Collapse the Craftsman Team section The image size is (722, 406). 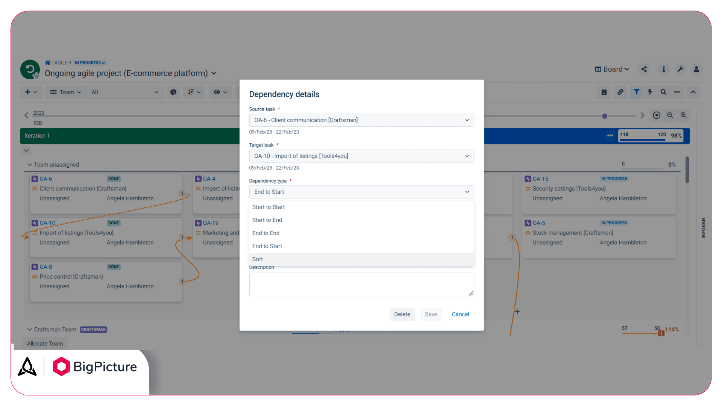[x=29, y=330]
